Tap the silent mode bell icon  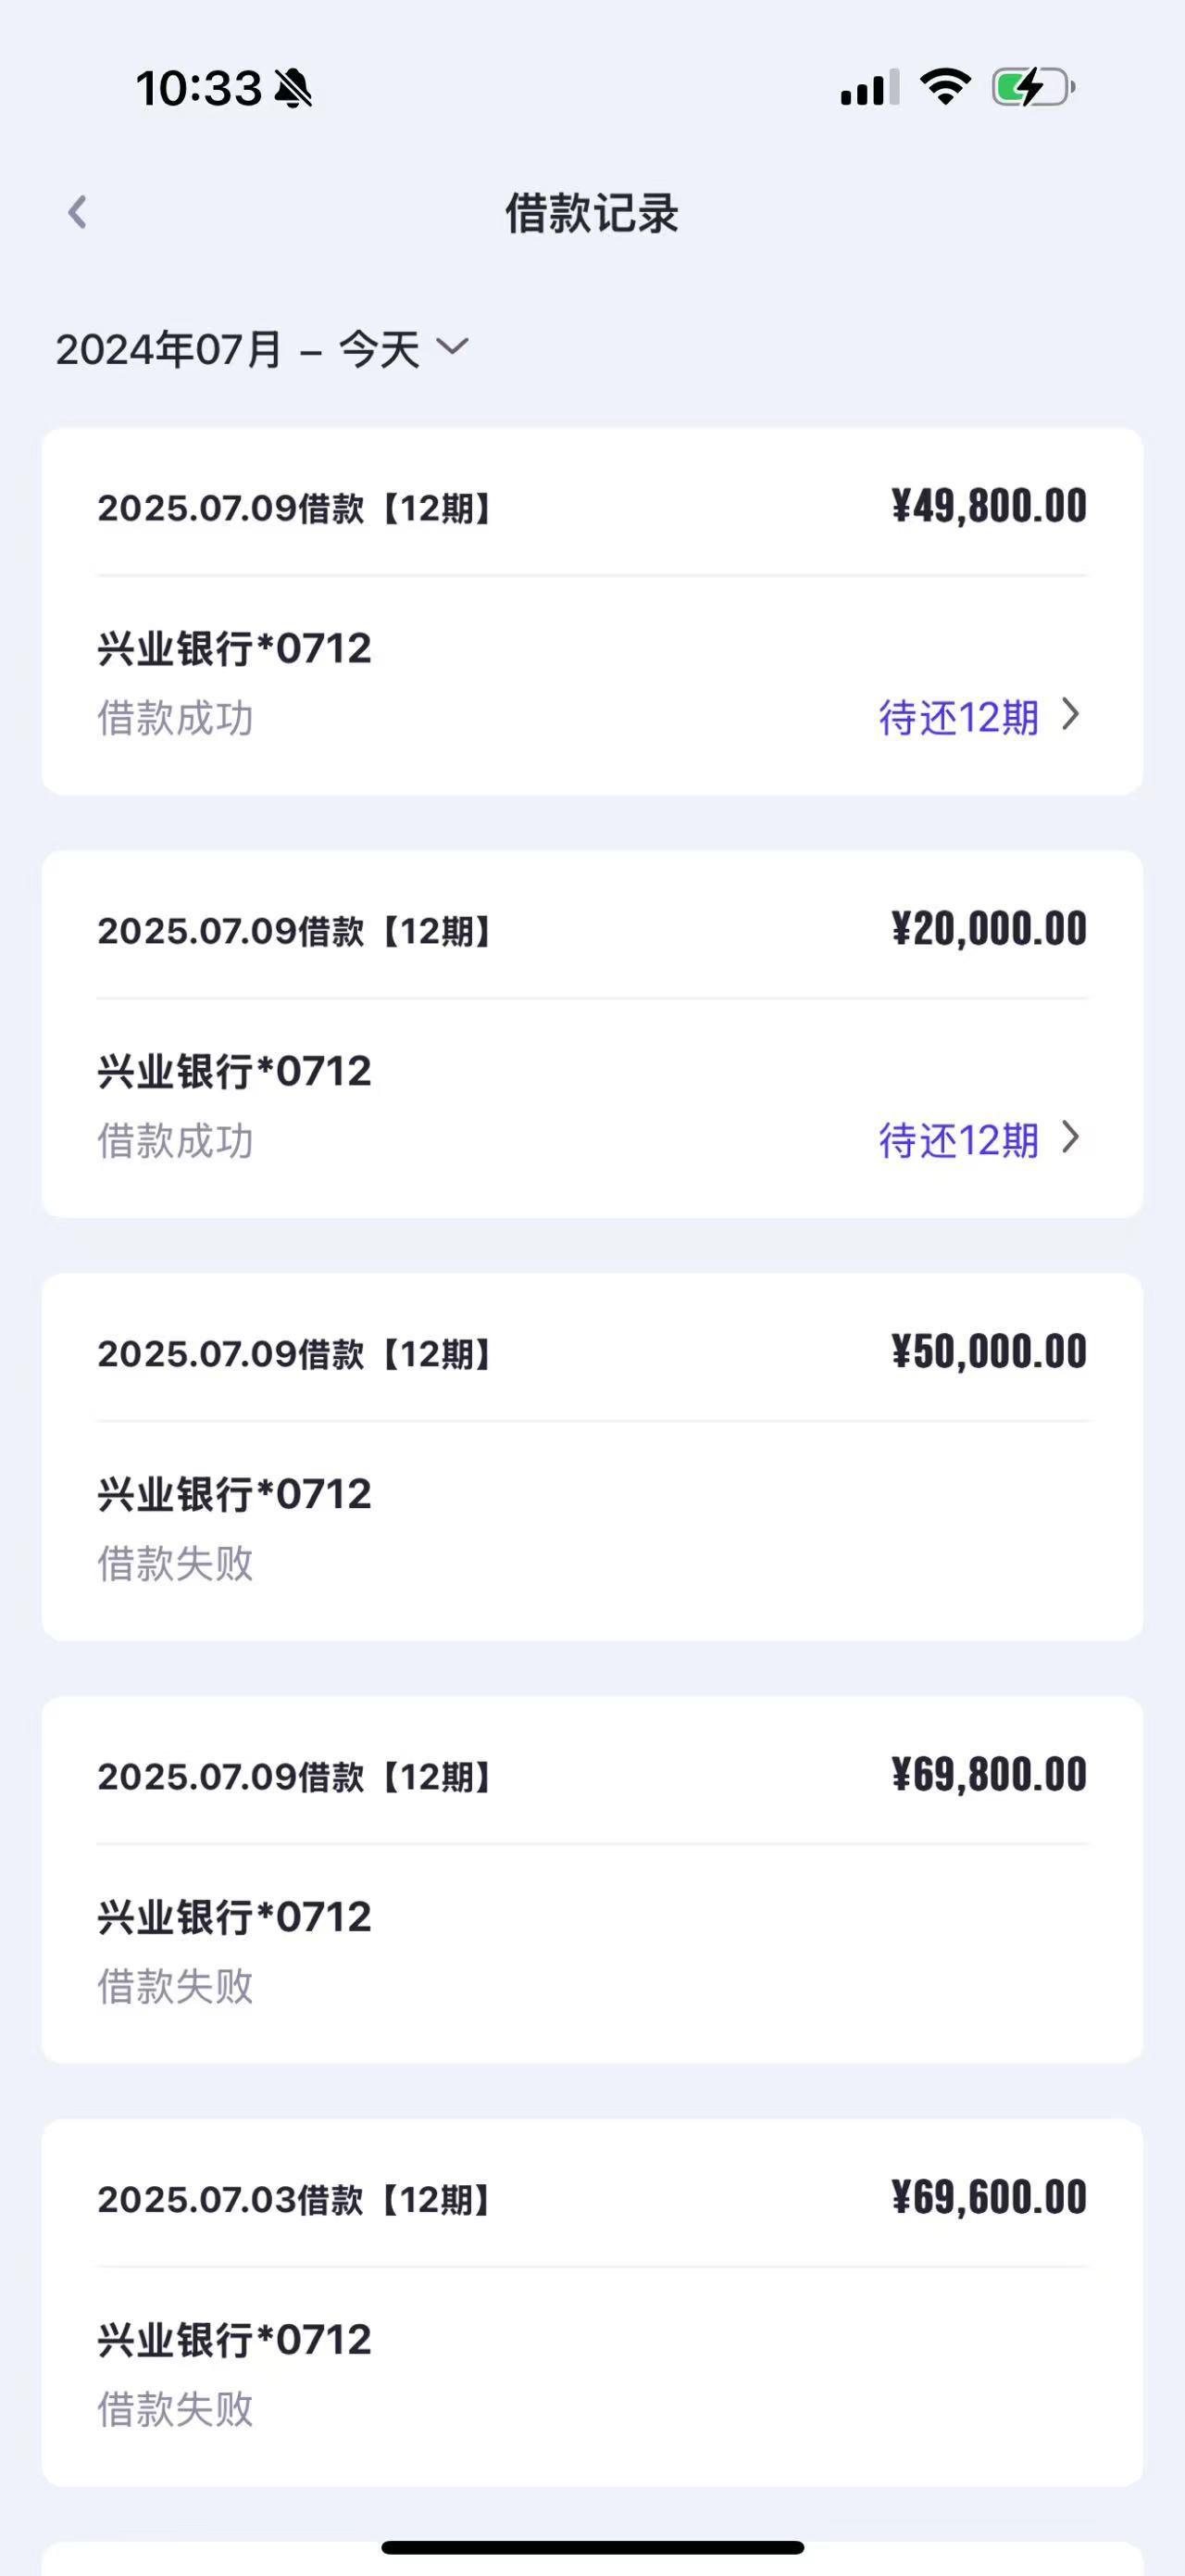(x=293, y=88)
